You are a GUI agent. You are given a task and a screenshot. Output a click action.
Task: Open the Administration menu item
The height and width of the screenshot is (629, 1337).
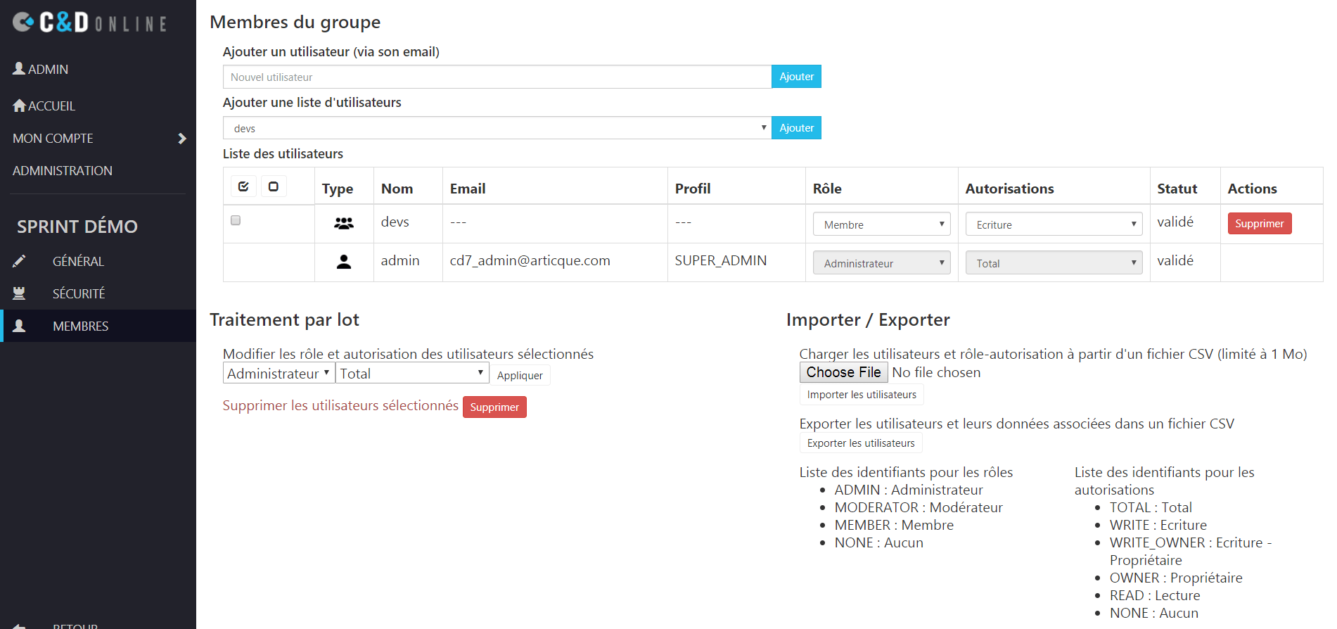[63, 171]
